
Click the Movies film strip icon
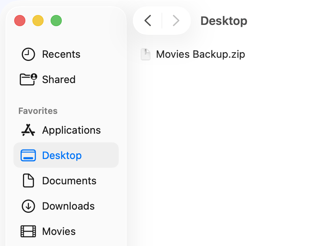(x=28, y=231)
